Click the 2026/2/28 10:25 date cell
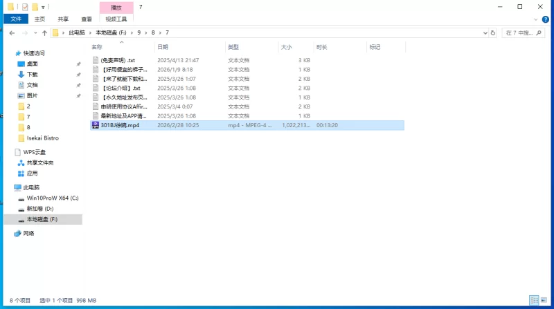The image size is (554, 309). (x=178, y=125)
